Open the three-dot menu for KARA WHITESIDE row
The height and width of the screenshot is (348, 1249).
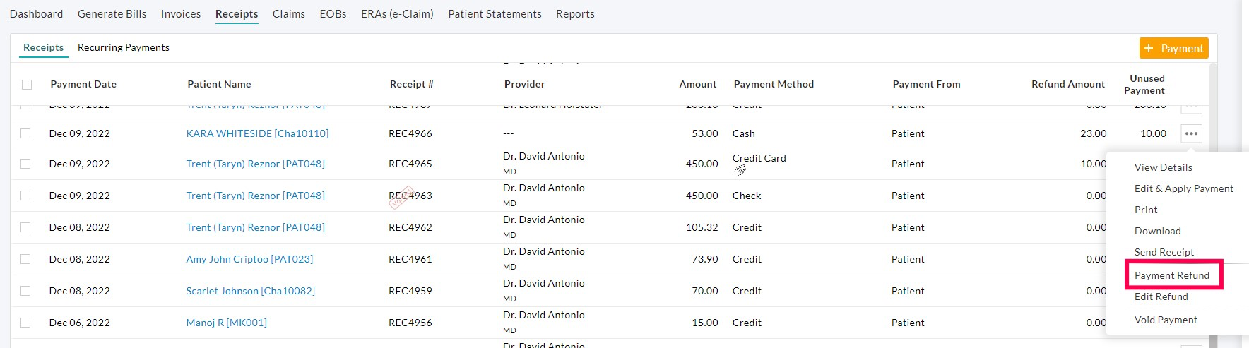1191,133
